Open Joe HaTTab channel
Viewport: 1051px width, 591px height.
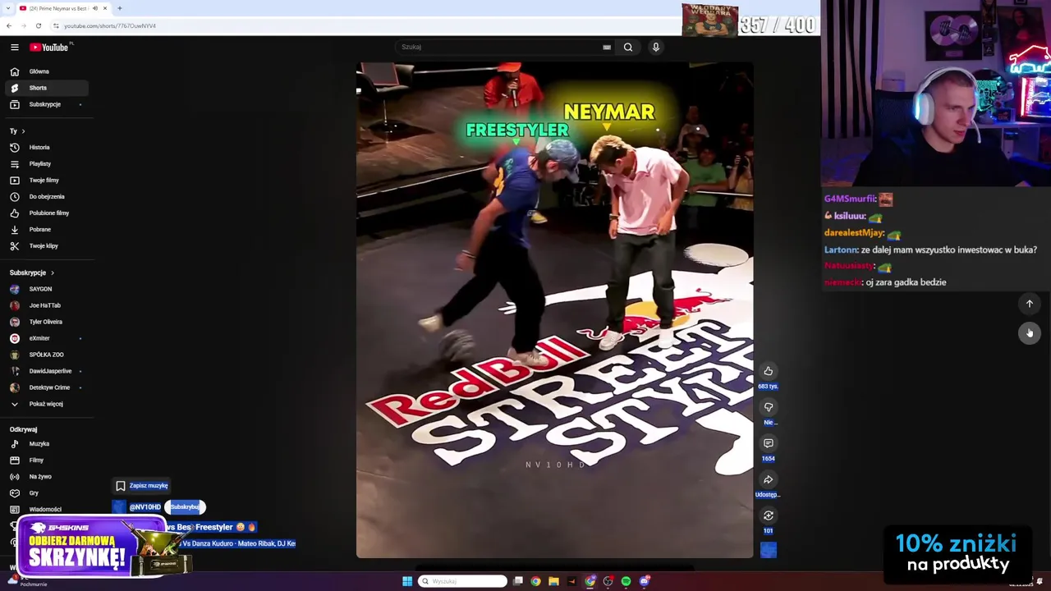coord(47,305)
